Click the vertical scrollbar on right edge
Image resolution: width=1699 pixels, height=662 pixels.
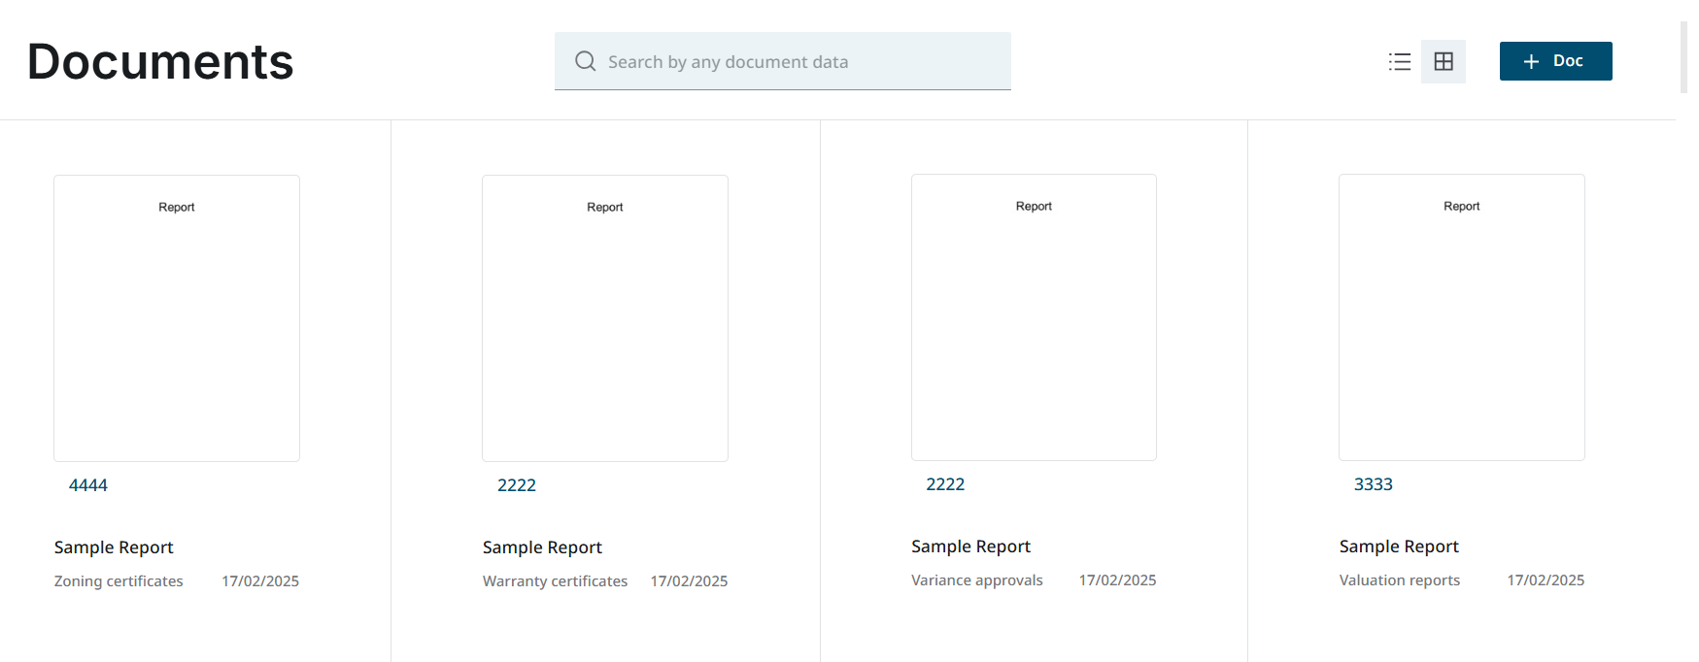click(1683, 58)
